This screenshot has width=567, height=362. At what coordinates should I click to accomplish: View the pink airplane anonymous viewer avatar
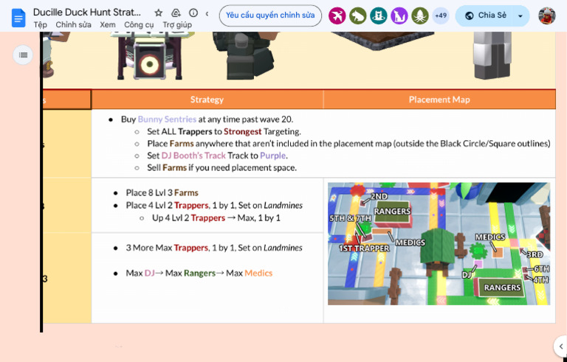[x=337, y=15]
